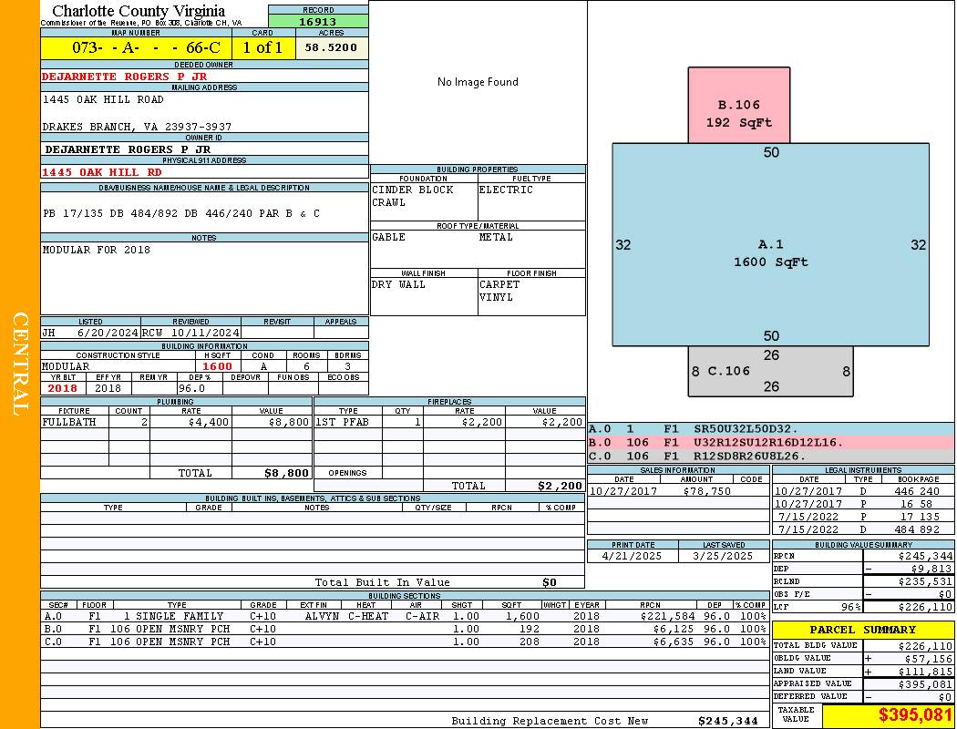Click note MODULAR FOR 2018
The width and height of the screenshot is (957, 729).
[x=97, y=250]
